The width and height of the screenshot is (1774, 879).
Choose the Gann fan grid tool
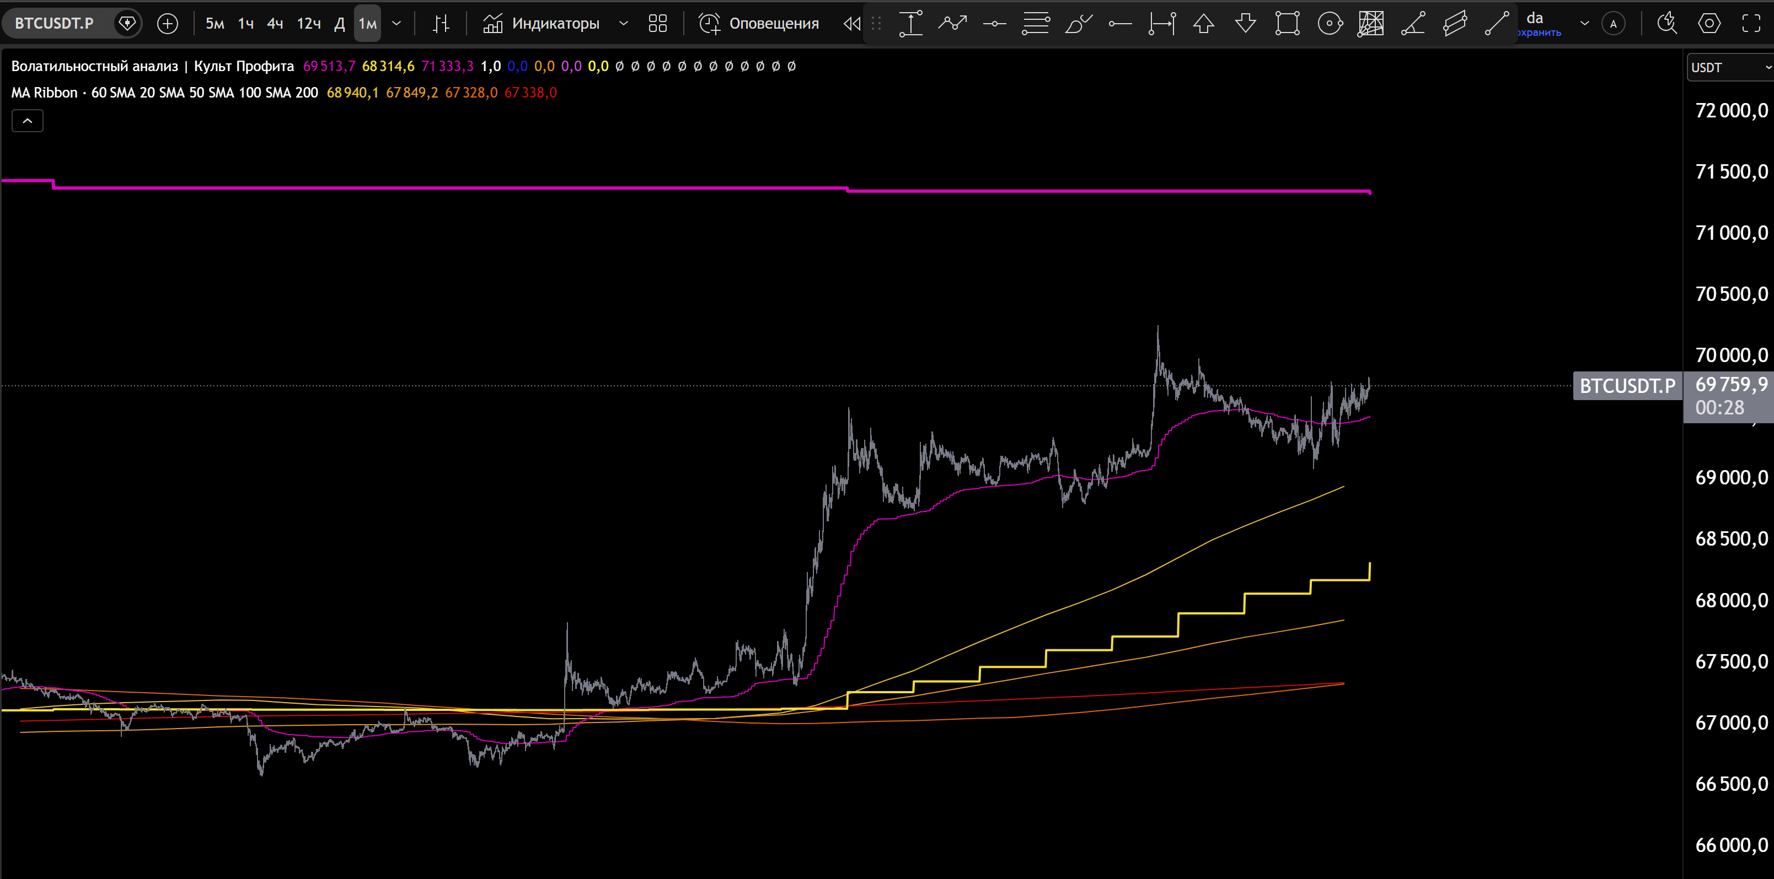pyautogui.click(x=1370, y=23)
